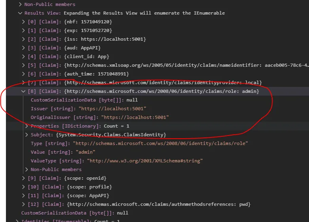Image resolution: width=309 pixels, height=222 pixels.
Task: Expand Identities [IEnumerable] chevron
Action: [x=17, y=221]
